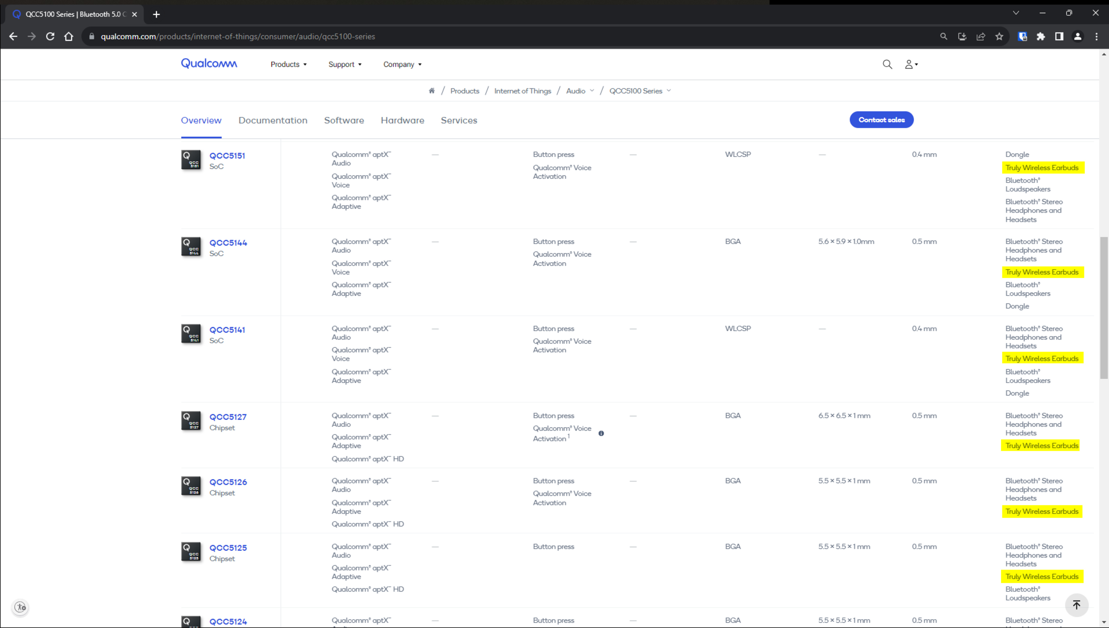Viewport: 1109px width, 628px height.
Task: Expand the Support dropdown menu
Action: pos(345,64)
